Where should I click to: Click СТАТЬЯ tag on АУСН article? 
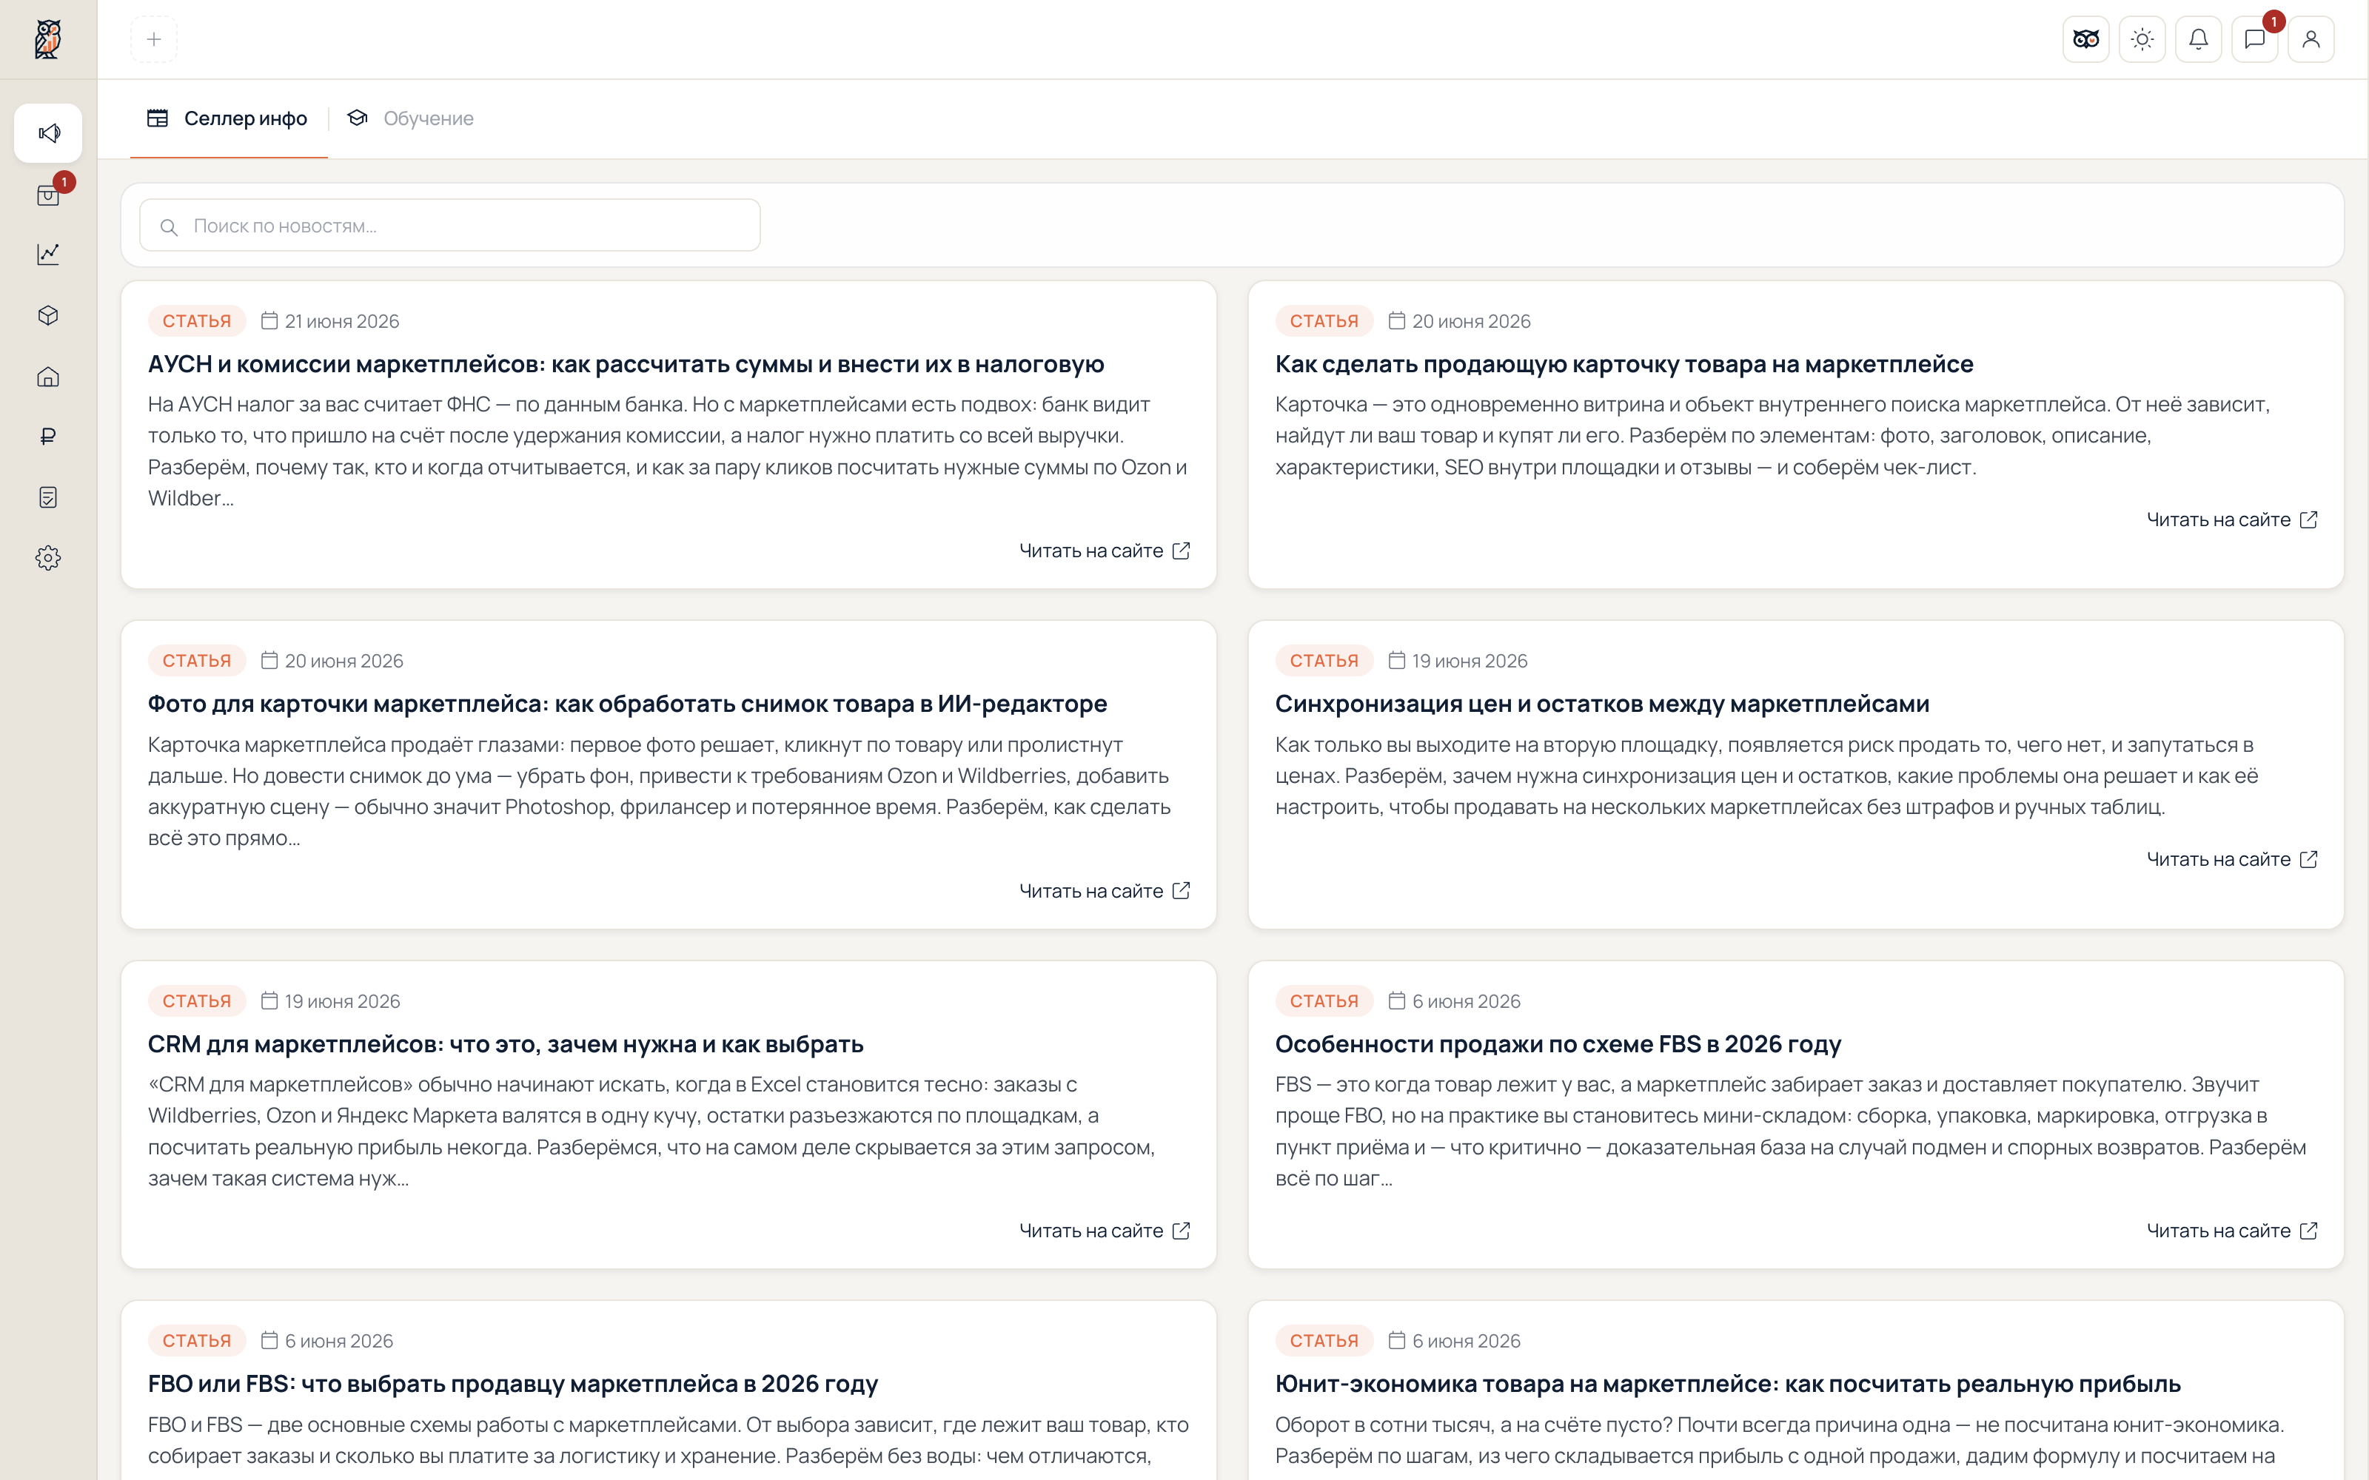[197, 321]
